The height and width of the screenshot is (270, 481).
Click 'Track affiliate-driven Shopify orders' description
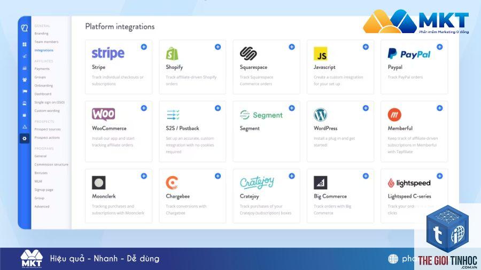coord(191,81)
